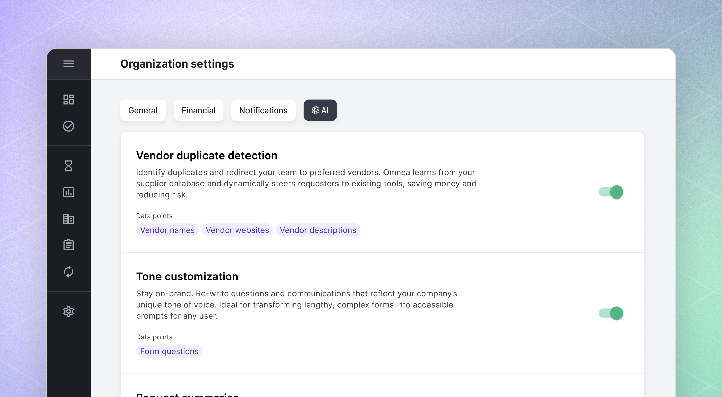Click the Form questions tag

[169, 351]
